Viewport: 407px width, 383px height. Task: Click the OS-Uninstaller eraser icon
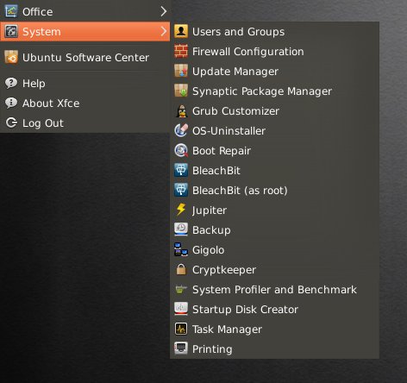pyautogui.click(x=181, y=130)
